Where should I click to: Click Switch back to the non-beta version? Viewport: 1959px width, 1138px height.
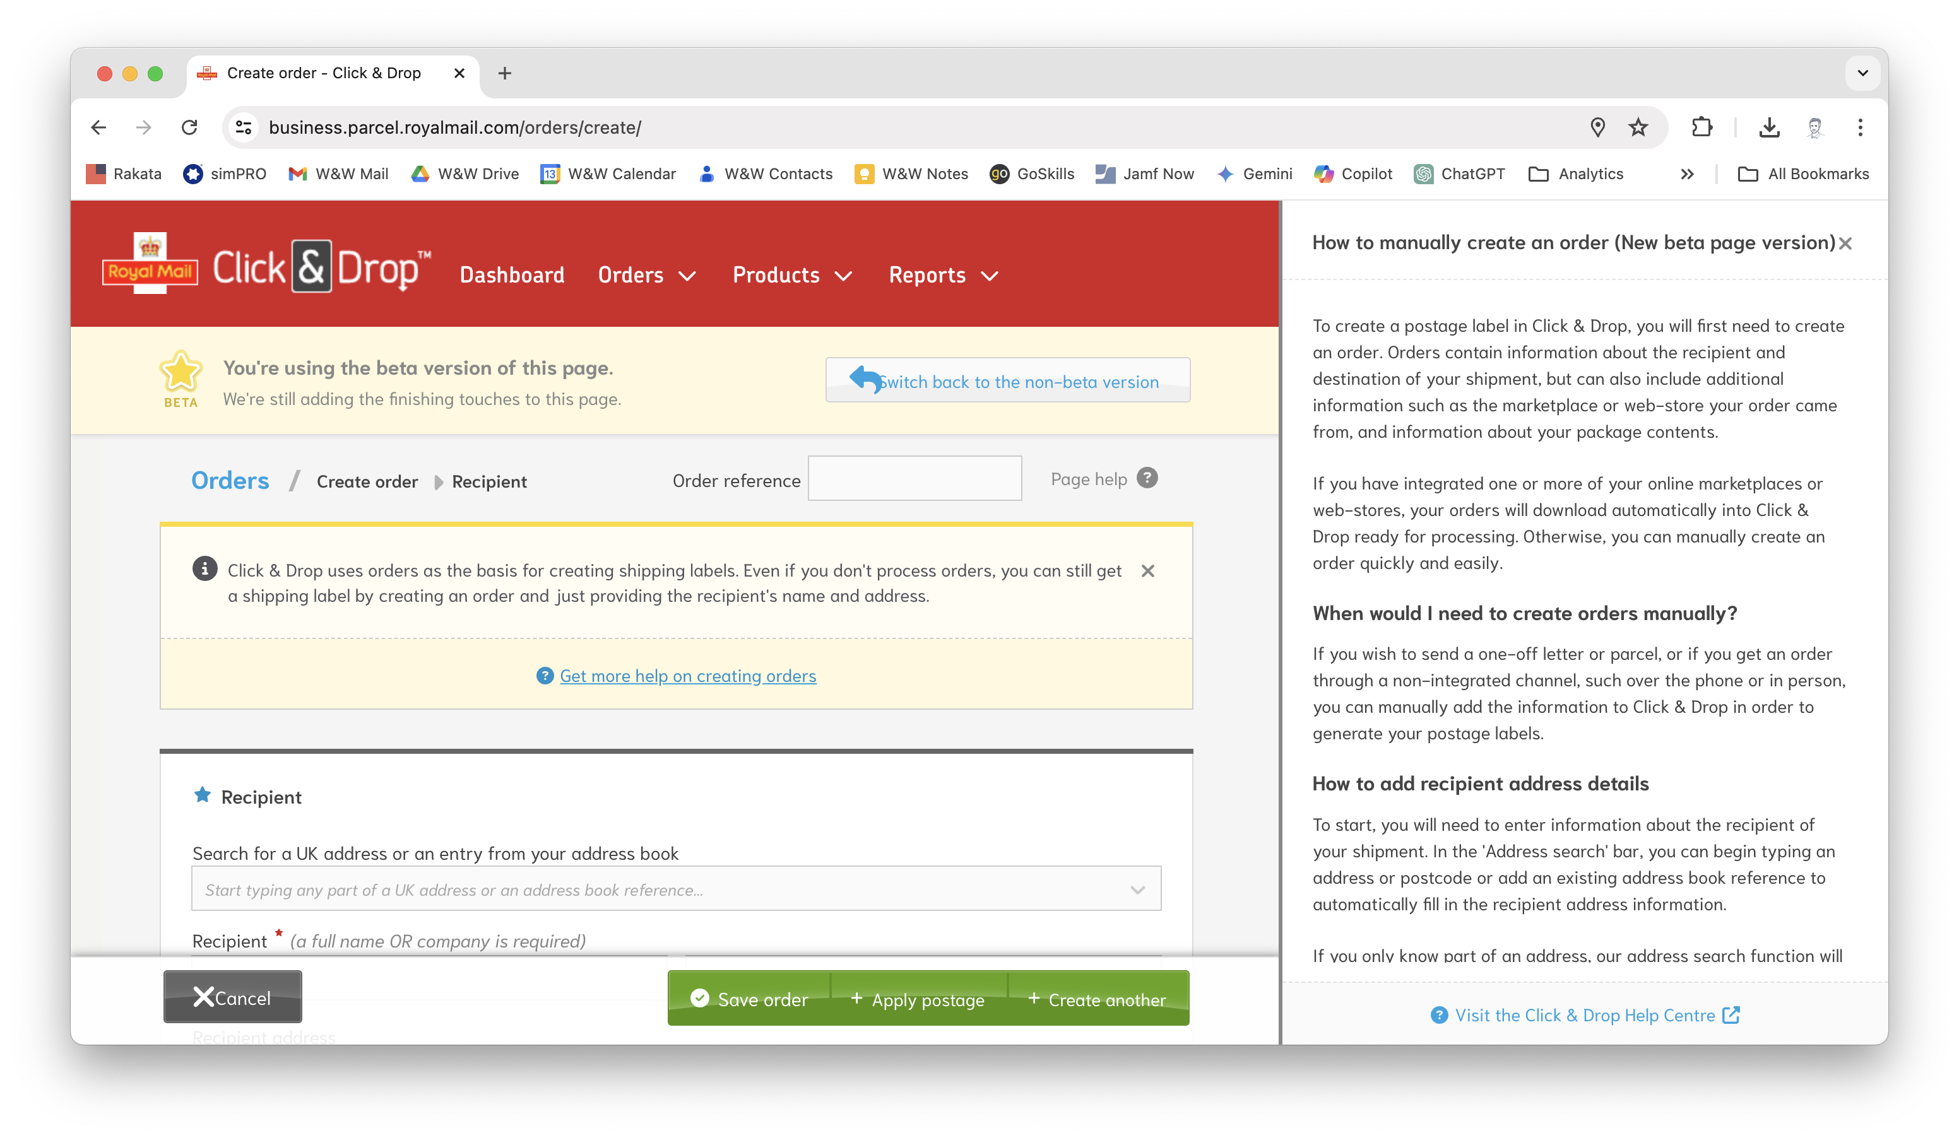pyautogui.click(x=1007, y=380)
